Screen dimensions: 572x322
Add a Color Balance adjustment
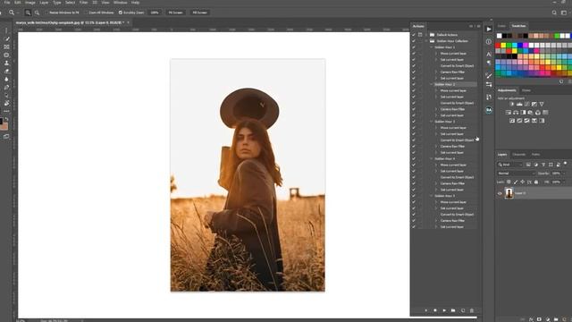[x=516, y=113]
